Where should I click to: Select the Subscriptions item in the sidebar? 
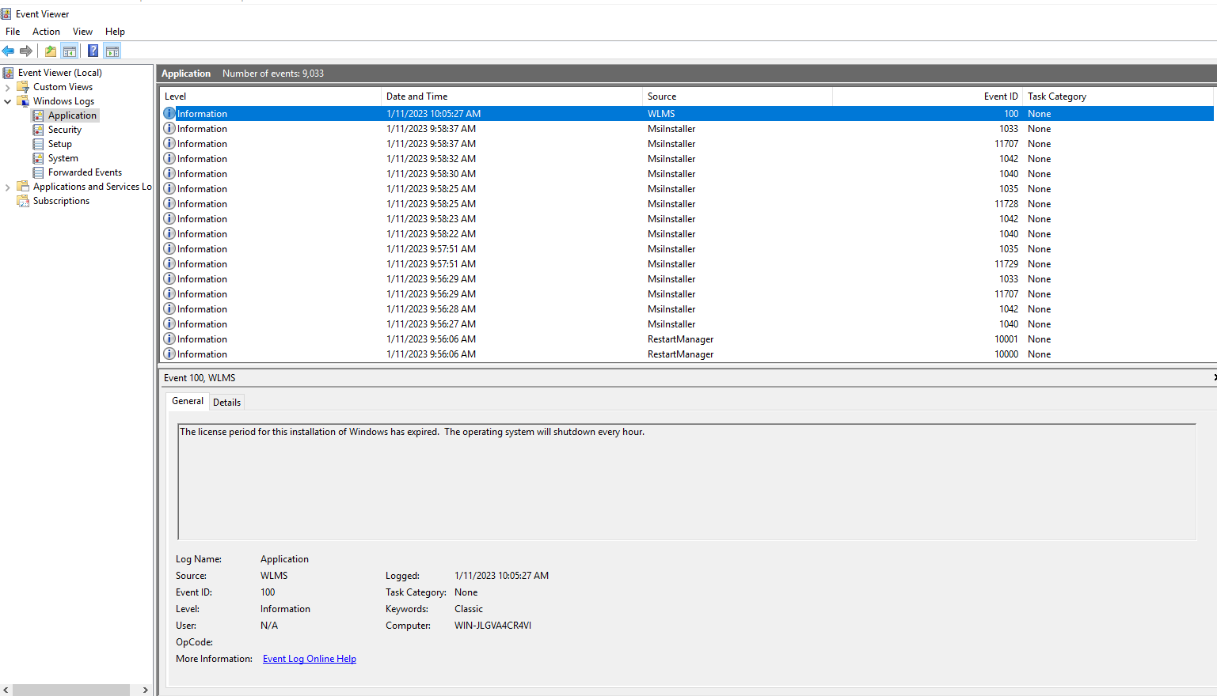pyautogui.click(x=59, y=200)
